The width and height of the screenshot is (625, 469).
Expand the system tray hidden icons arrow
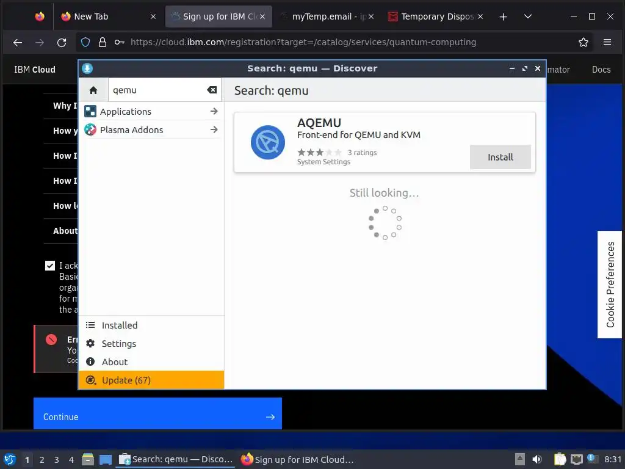pyautogui.click(x=520, y=459)
